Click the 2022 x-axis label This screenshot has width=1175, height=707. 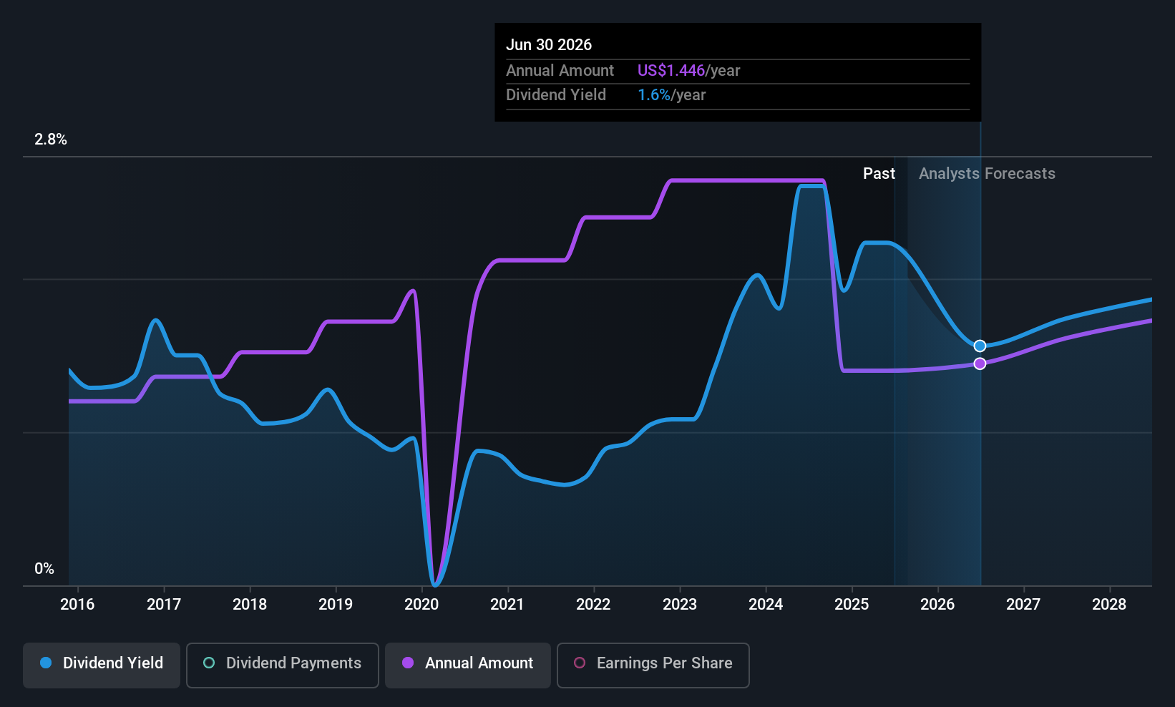593,605
